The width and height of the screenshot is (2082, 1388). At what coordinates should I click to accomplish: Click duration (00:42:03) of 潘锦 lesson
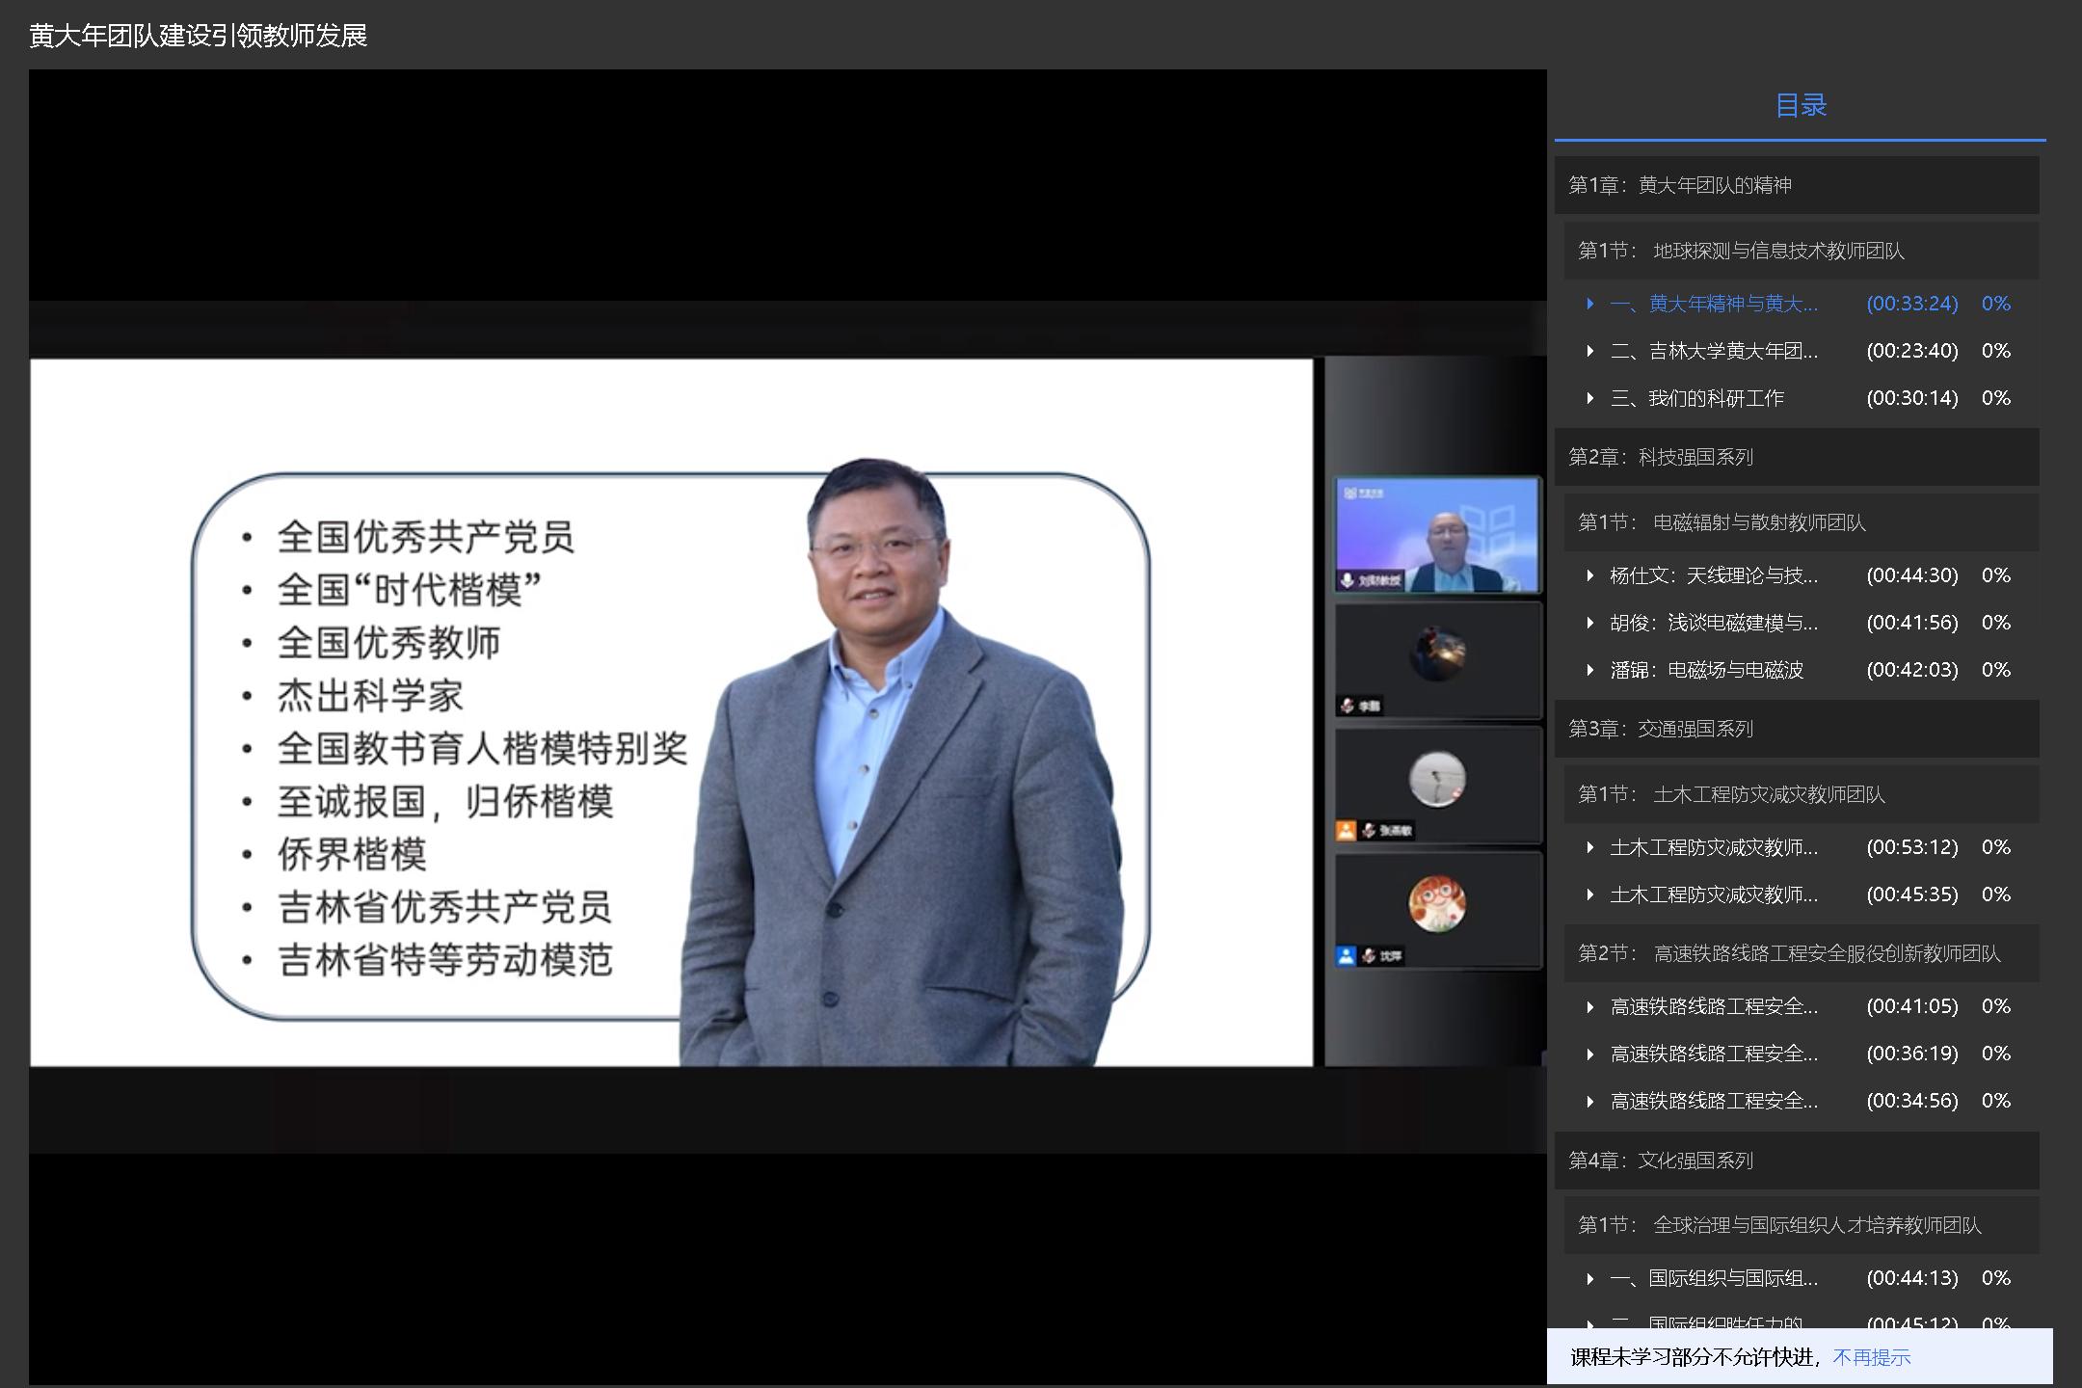click(1912, 670)
